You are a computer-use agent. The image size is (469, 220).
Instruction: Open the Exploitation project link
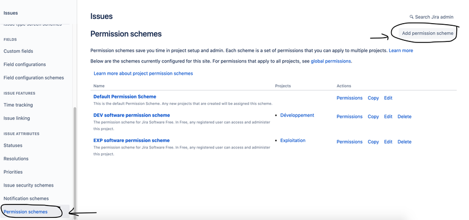(293, 140)
